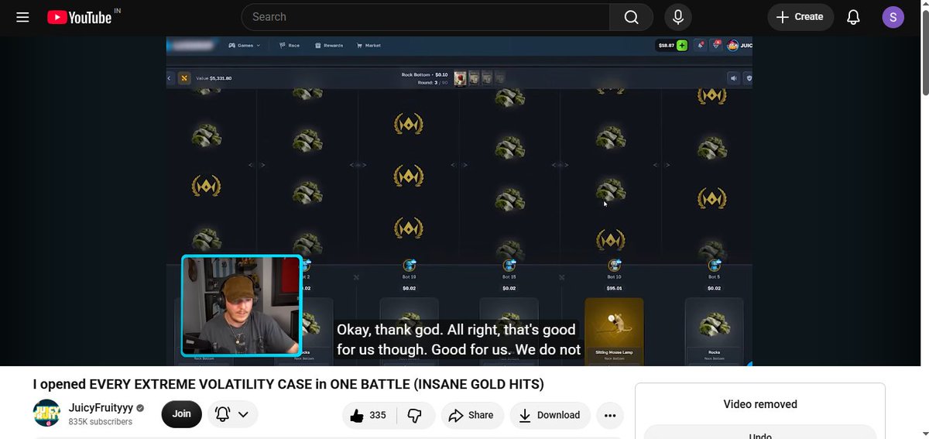The height and width of the screenshot is (439, 929).
Task: Click back arrow beside battle value
Action: coord(170,78)
